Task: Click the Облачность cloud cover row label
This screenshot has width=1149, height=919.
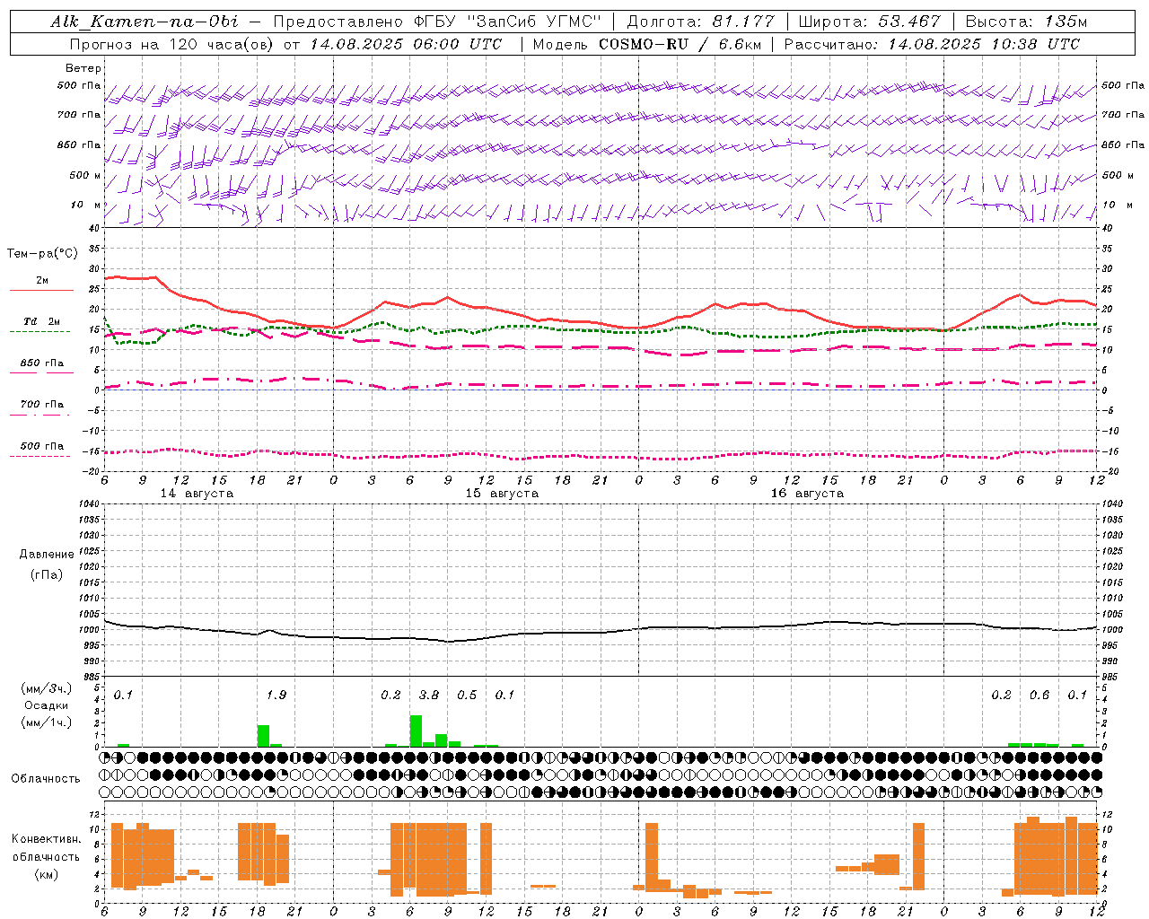Action: click(46, 778)
